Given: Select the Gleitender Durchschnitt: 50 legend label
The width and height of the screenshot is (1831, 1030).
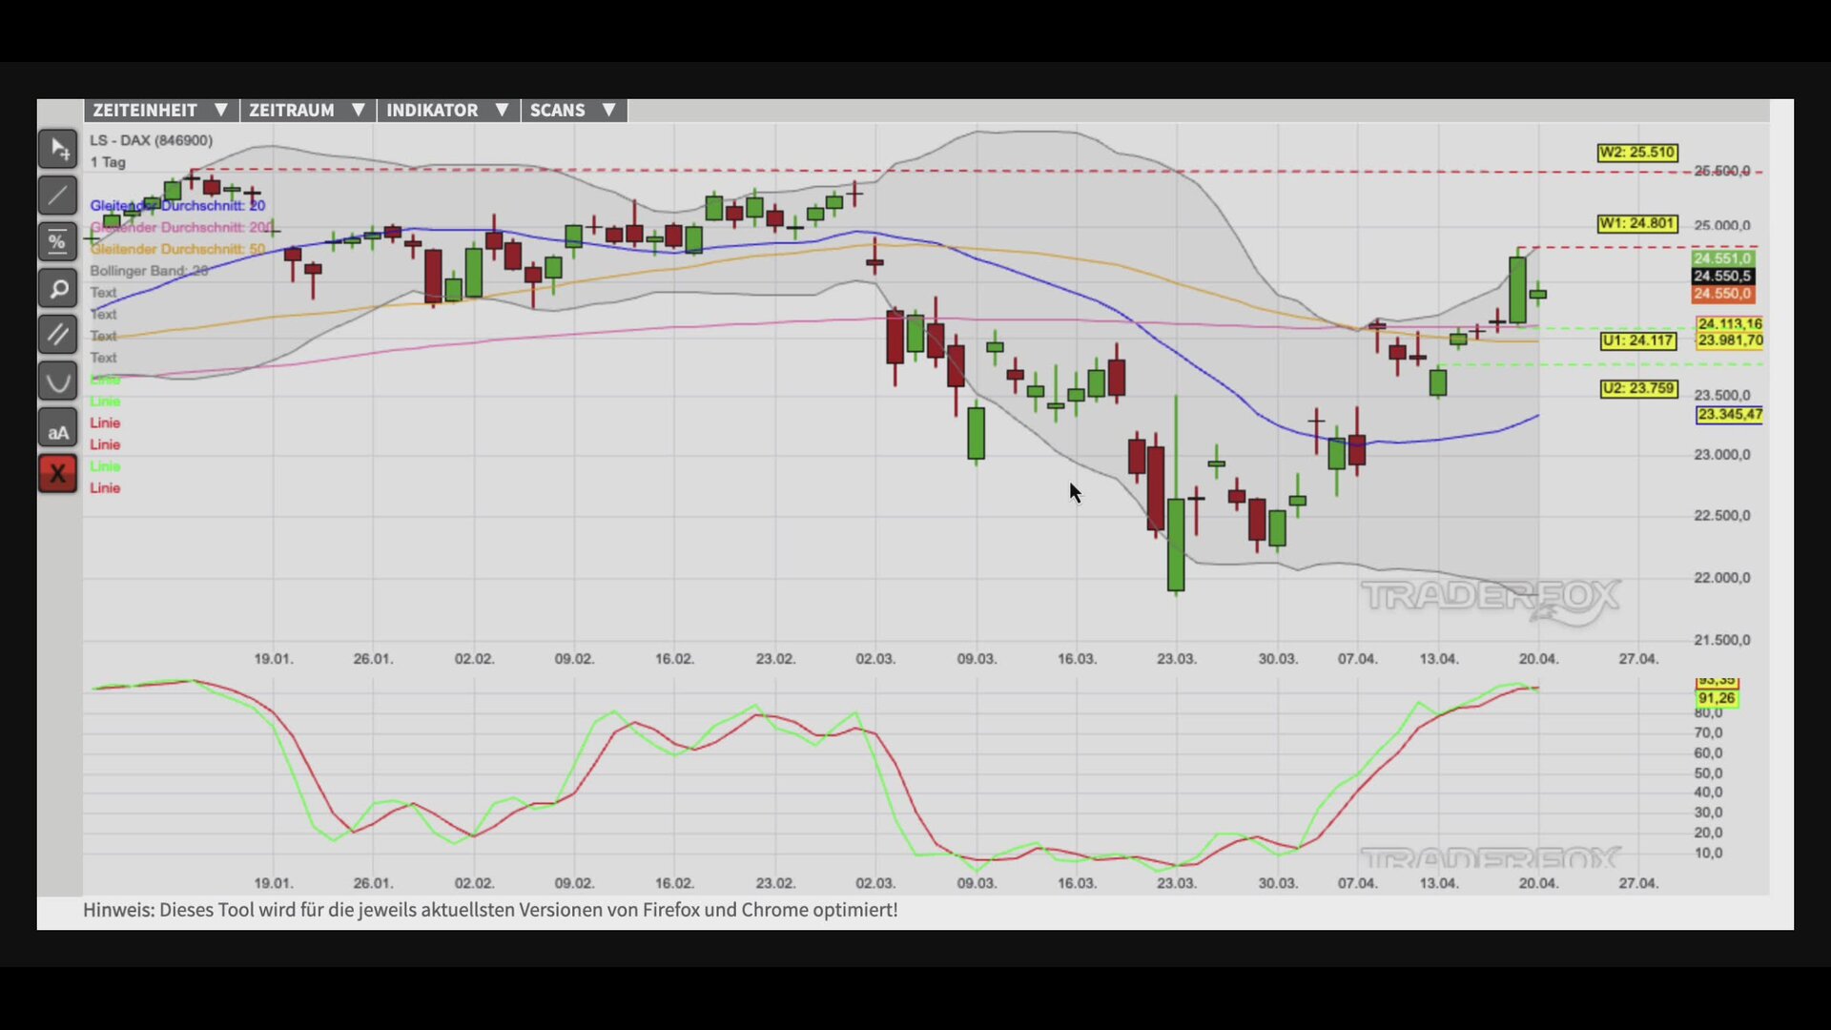Looking at the screenshot, I should 177,249.
